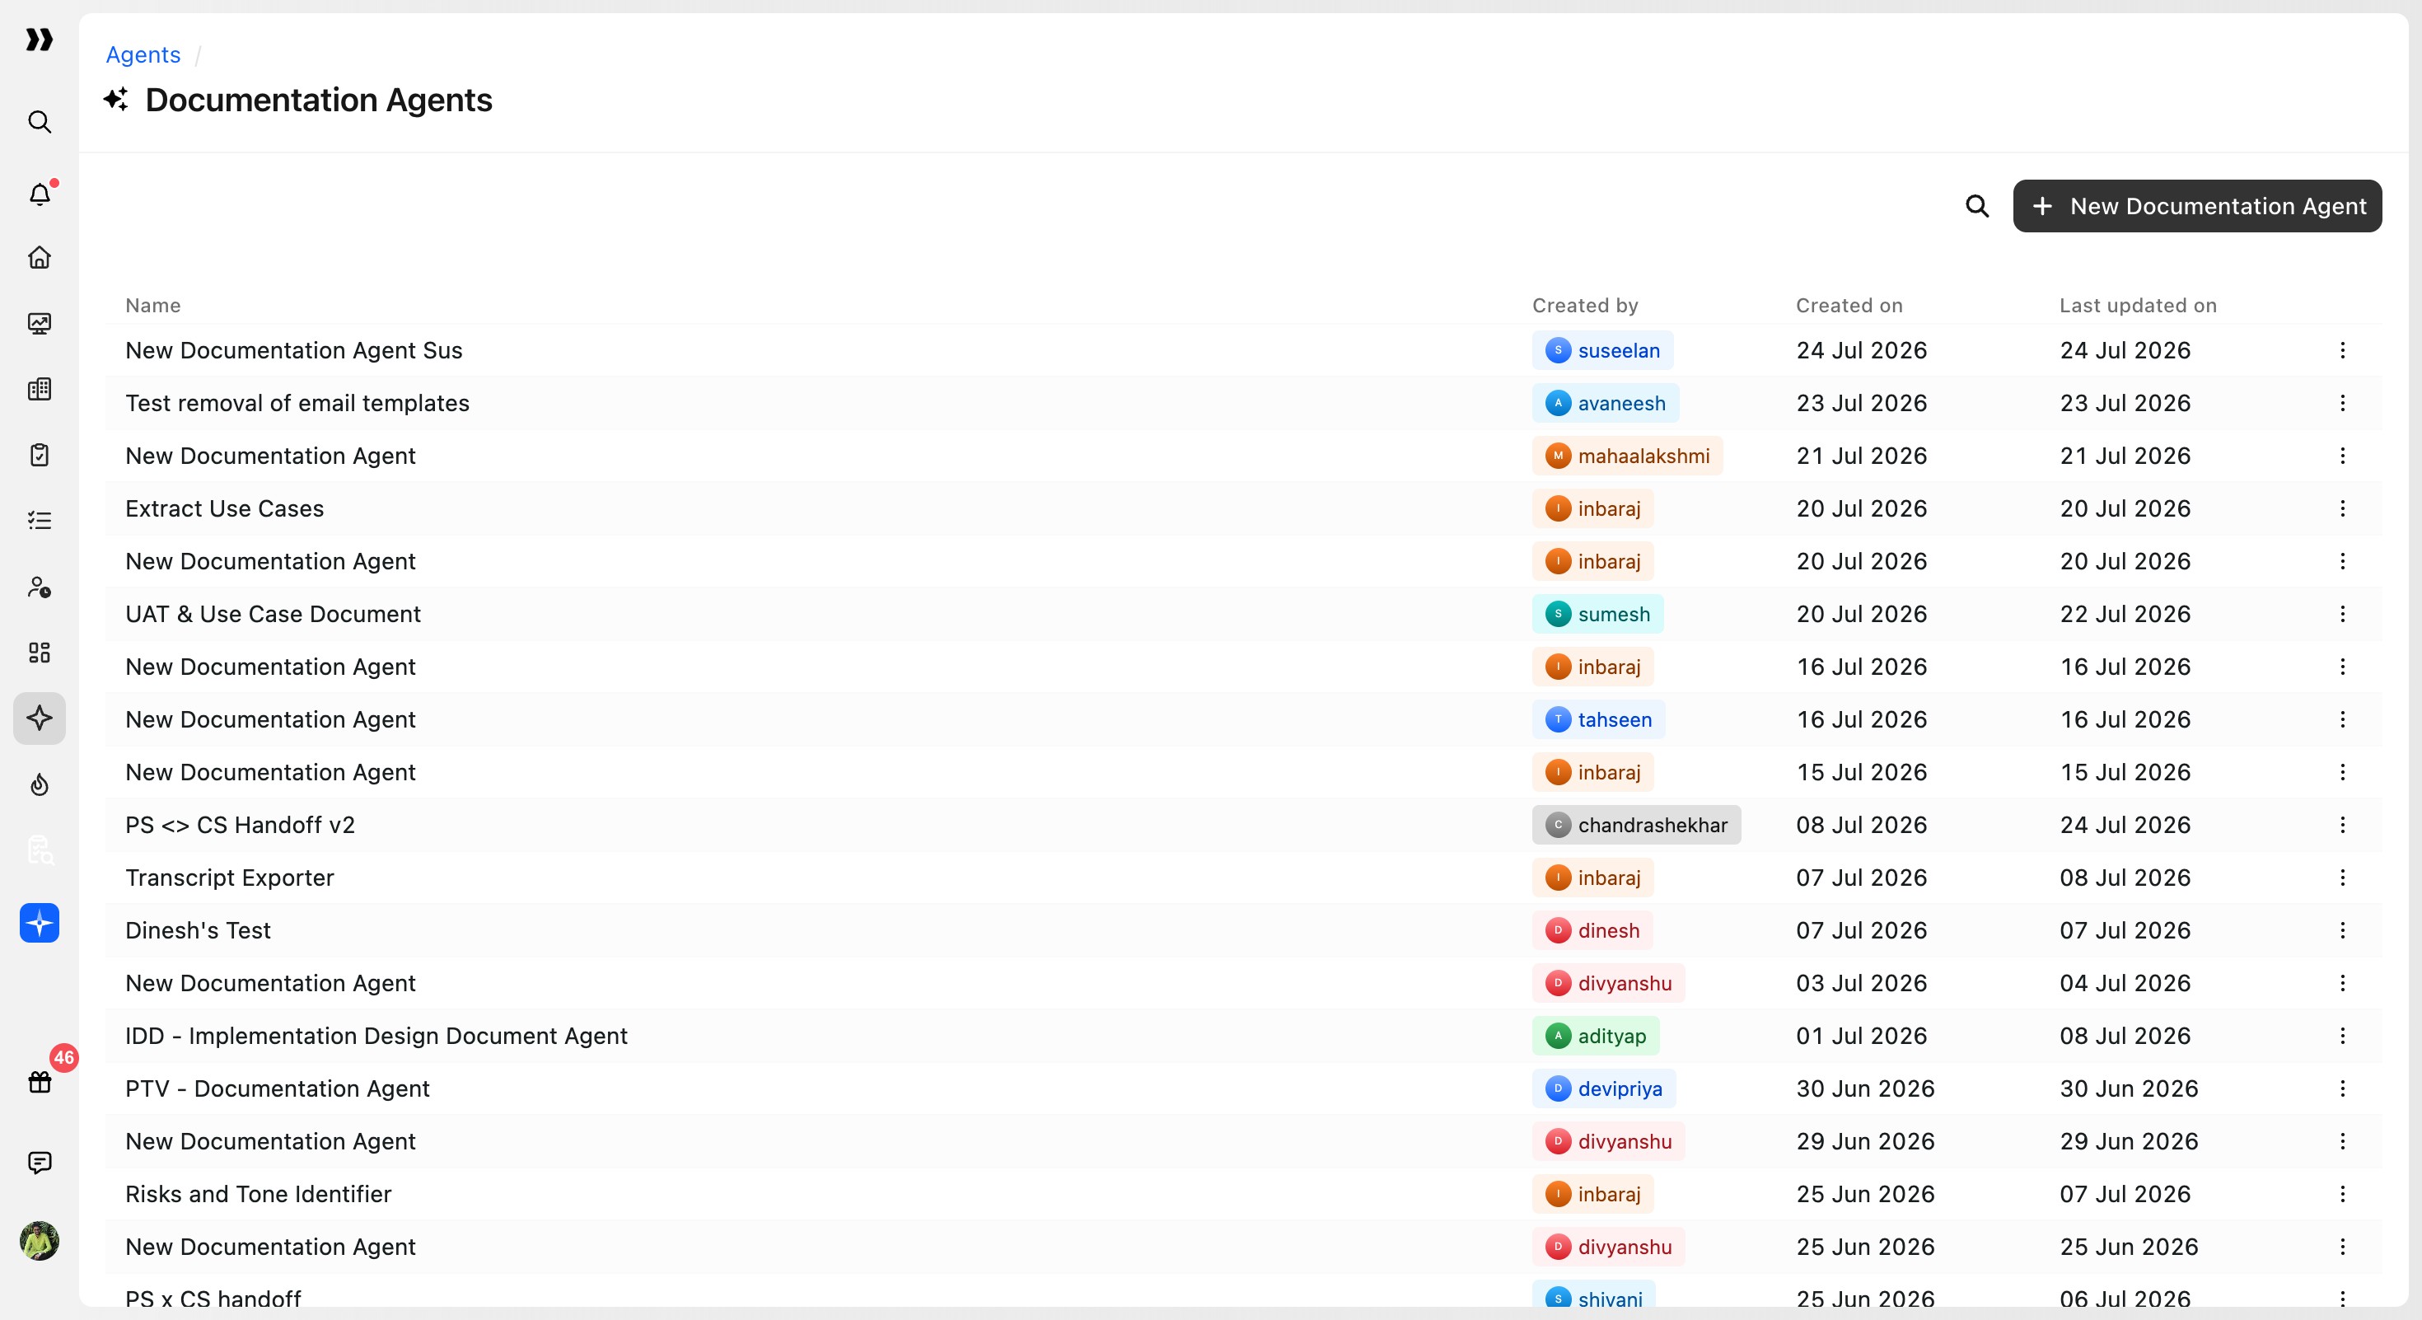The width and height of the screenshot is (2422, 1320).
Task: Click the blue sparkle AI icon
Action: 40,923
